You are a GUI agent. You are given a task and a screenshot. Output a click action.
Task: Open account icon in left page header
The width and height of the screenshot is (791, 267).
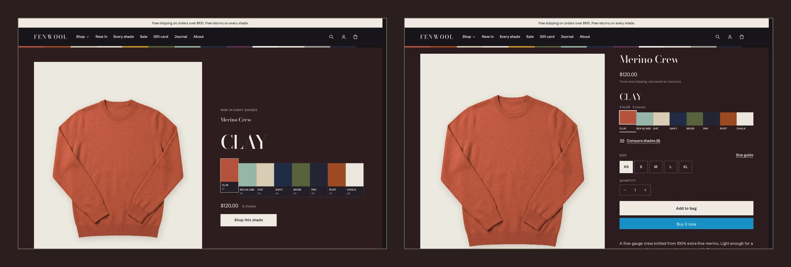pyautogui.click(x=343, y=37)
